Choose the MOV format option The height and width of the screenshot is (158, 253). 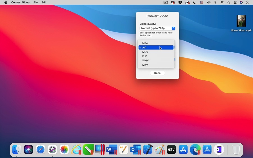point(145,52)
